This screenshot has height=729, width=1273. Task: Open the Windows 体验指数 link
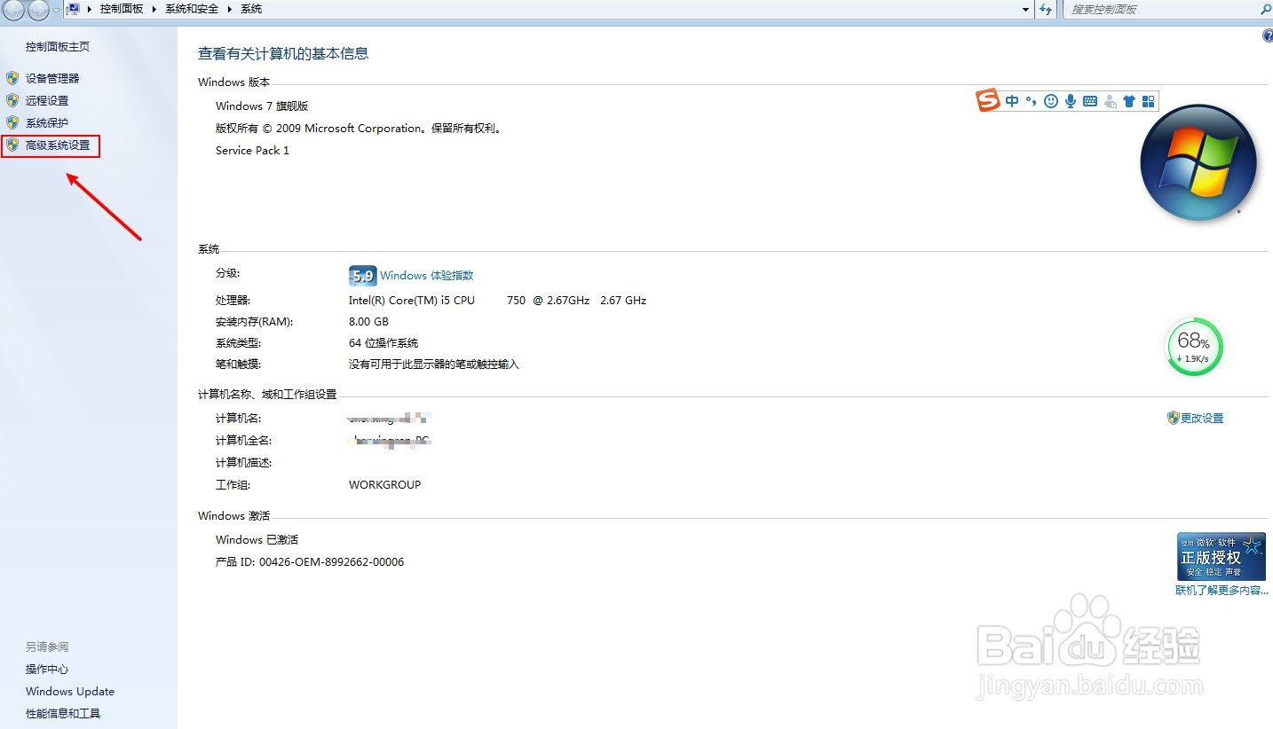(x=427, y=276)
